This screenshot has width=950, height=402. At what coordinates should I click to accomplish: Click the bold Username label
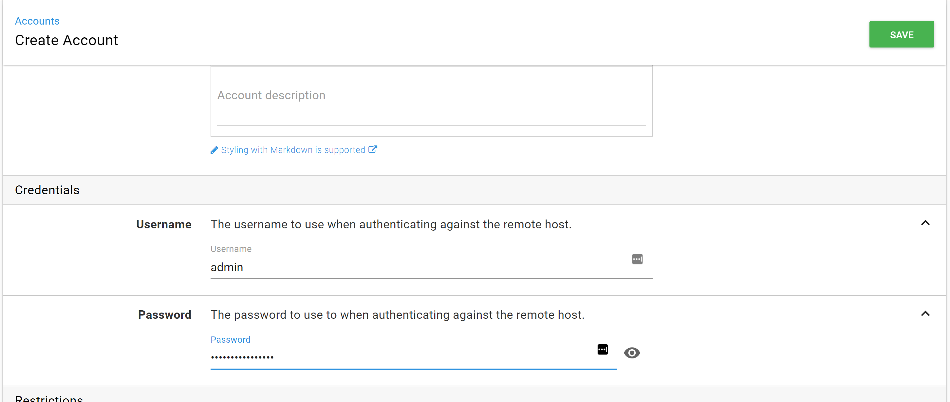click(x=164, y=224)
